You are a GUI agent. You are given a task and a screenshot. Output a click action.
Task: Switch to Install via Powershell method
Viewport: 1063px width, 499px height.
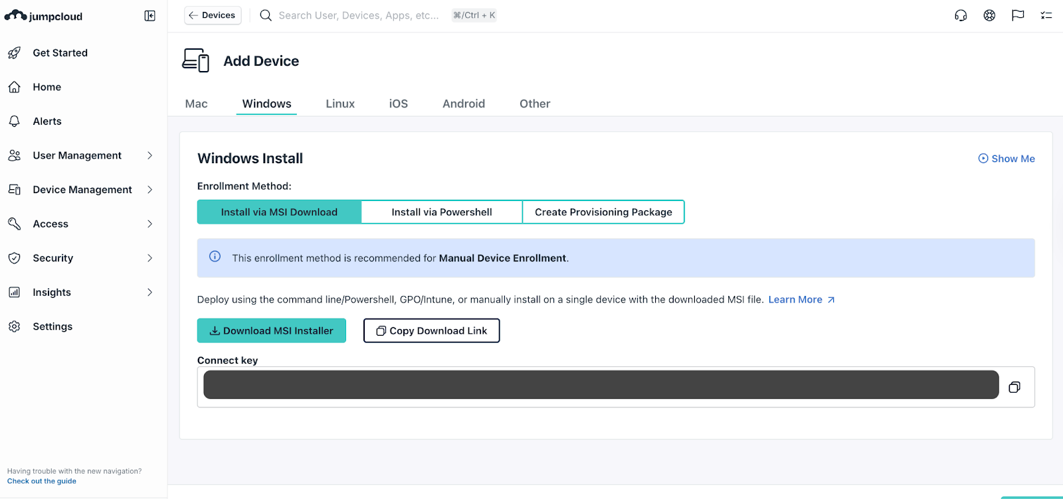(x=442, y=212)
